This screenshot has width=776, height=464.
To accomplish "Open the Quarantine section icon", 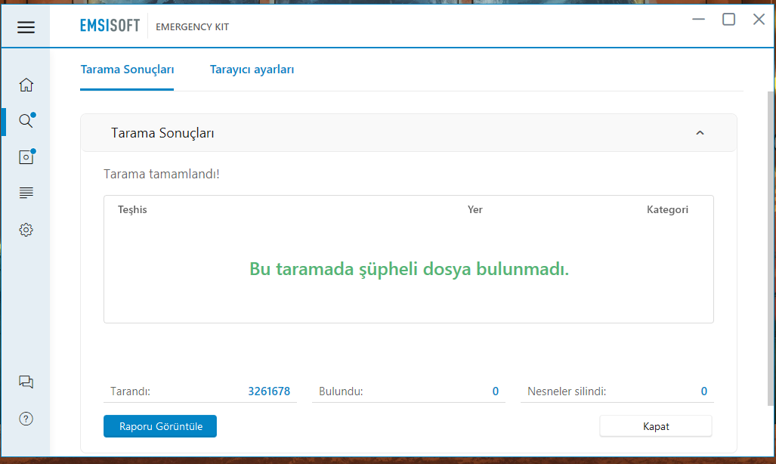I will [x=26, y=156].
